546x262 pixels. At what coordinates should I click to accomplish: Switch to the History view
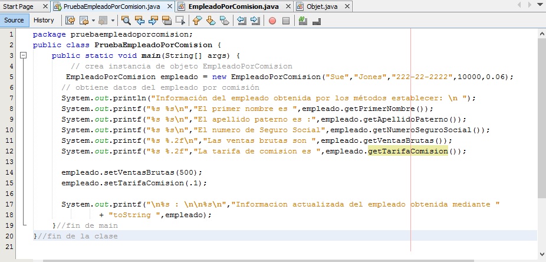[x=44, y=20]
